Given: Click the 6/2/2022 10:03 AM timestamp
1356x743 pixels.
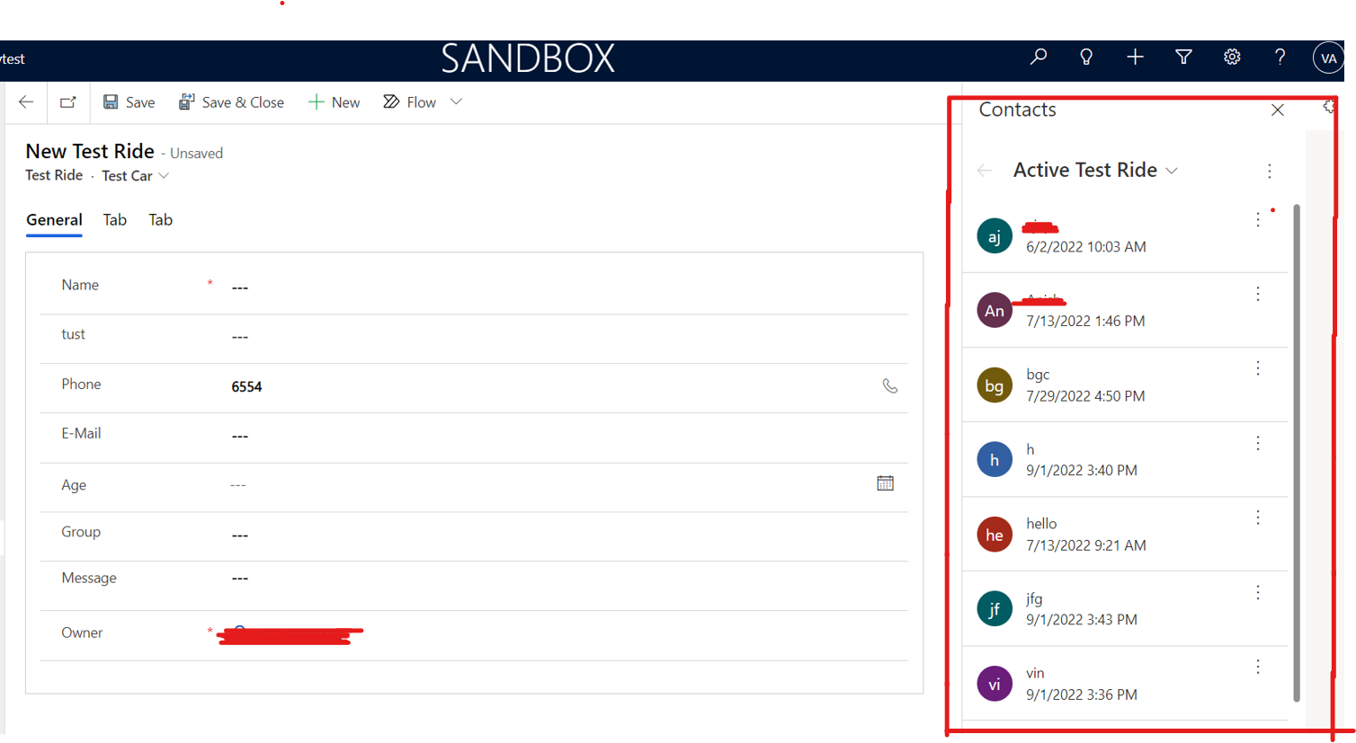Looking at the screenshot, I should [1085, 247].
